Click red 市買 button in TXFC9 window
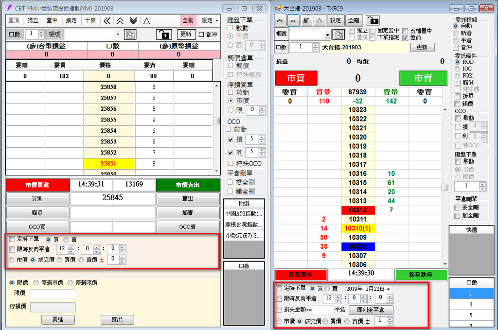The height and width of the screenshot is (330, 498). [x=296, y=78]
